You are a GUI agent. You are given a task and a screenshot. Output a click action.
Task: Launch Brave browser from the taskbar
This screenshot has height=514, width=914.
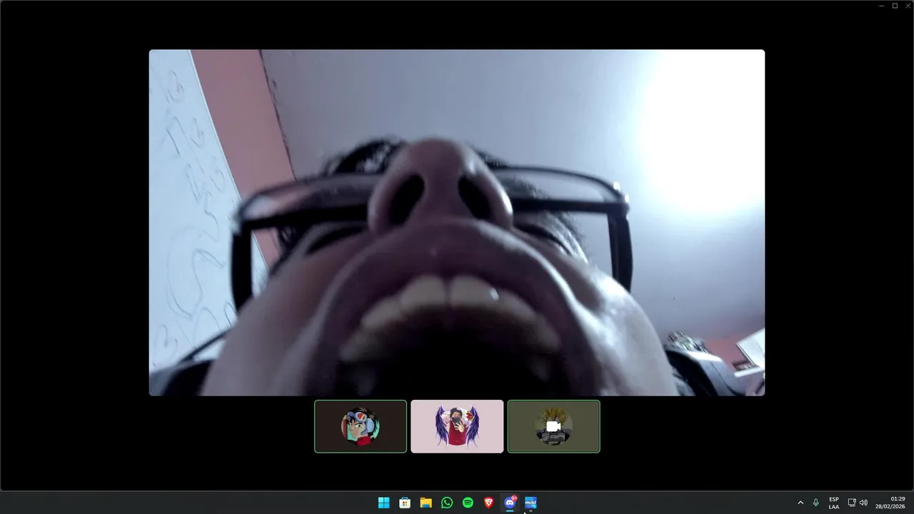(489, 503)
